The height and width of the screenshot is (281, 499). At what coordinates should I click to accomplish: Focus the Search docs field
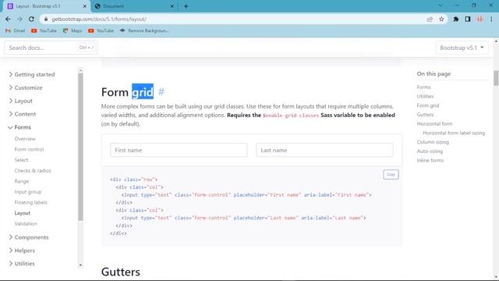(x=51, y=48)
